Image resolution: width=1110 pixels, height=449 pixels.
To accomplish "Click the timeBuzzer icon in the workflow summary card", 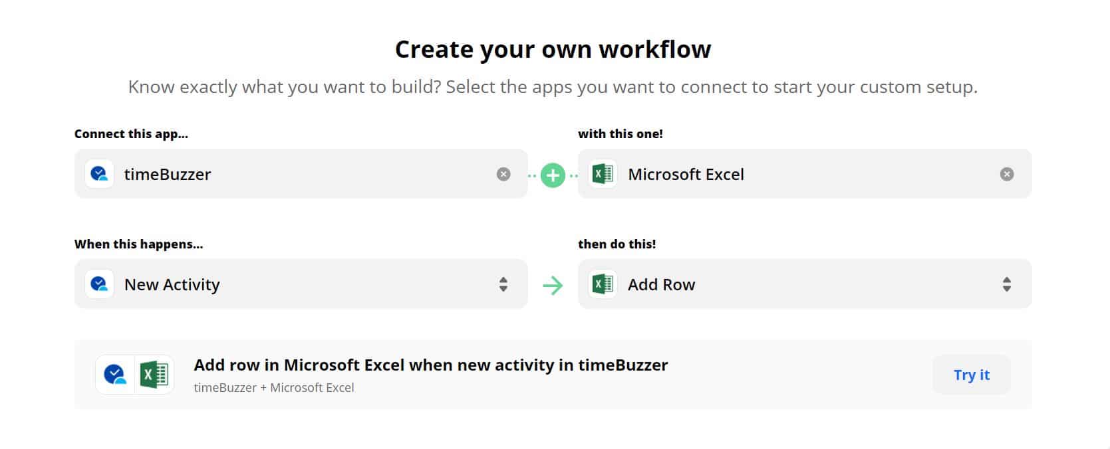I will click(115, 375).
